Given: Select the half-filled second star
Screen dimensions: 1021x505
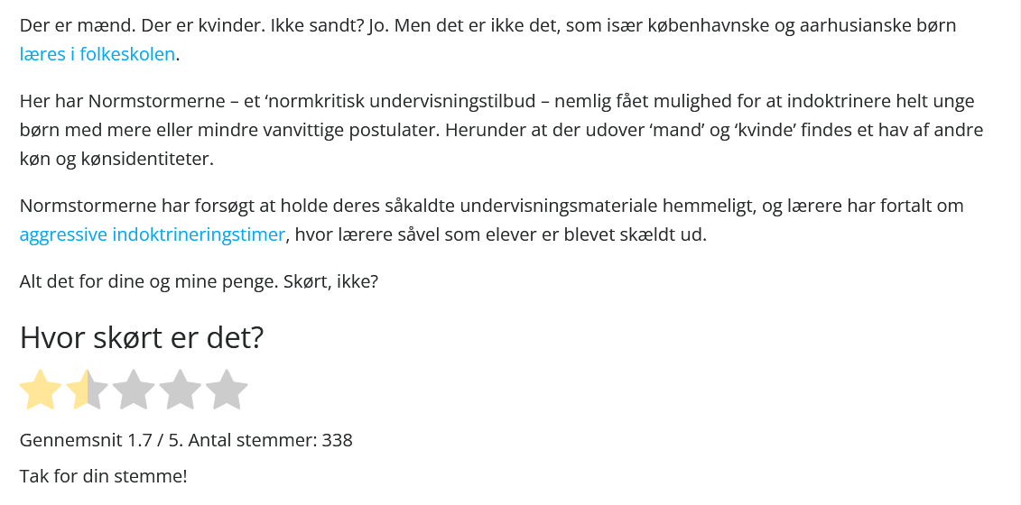Looking at the screenshot, I should click(x=88, y=390).
